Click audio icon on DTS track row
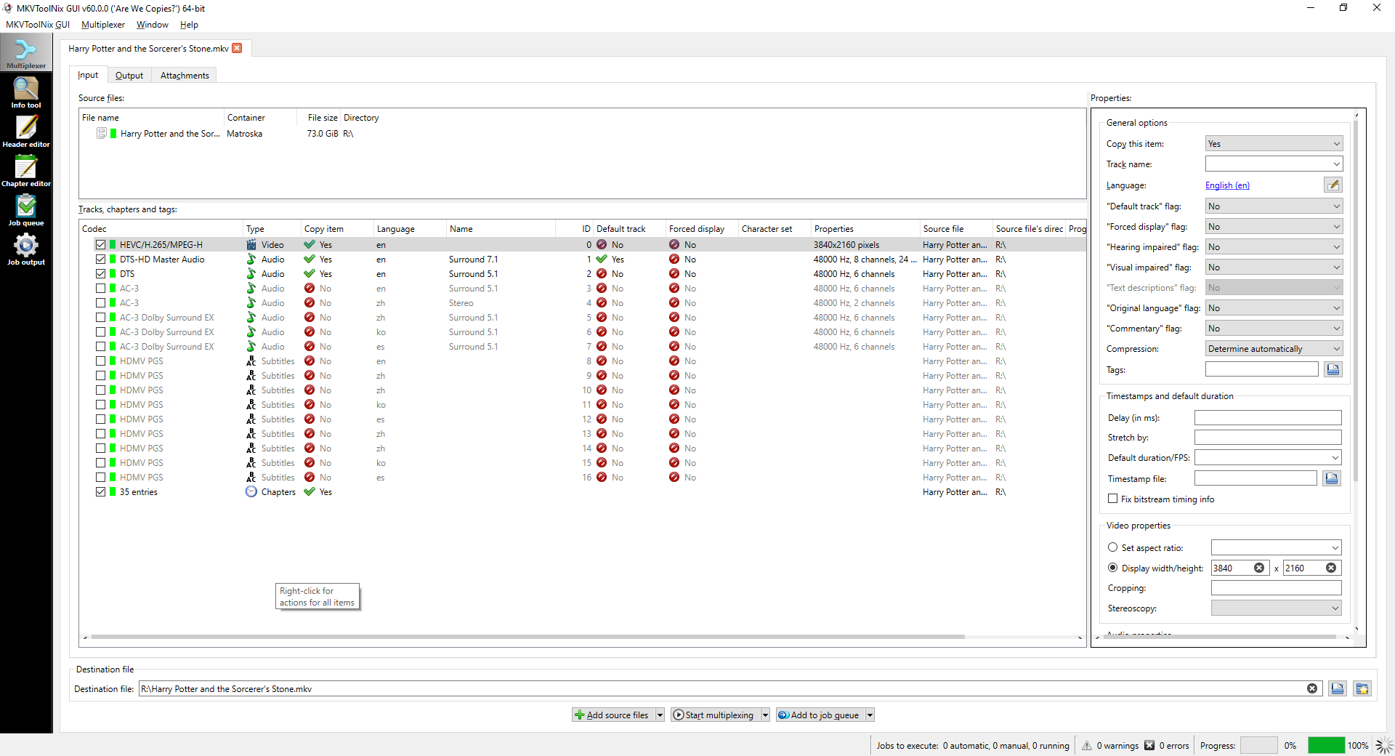The width and height of the screenshot is (1395, 756). (251, 274)
